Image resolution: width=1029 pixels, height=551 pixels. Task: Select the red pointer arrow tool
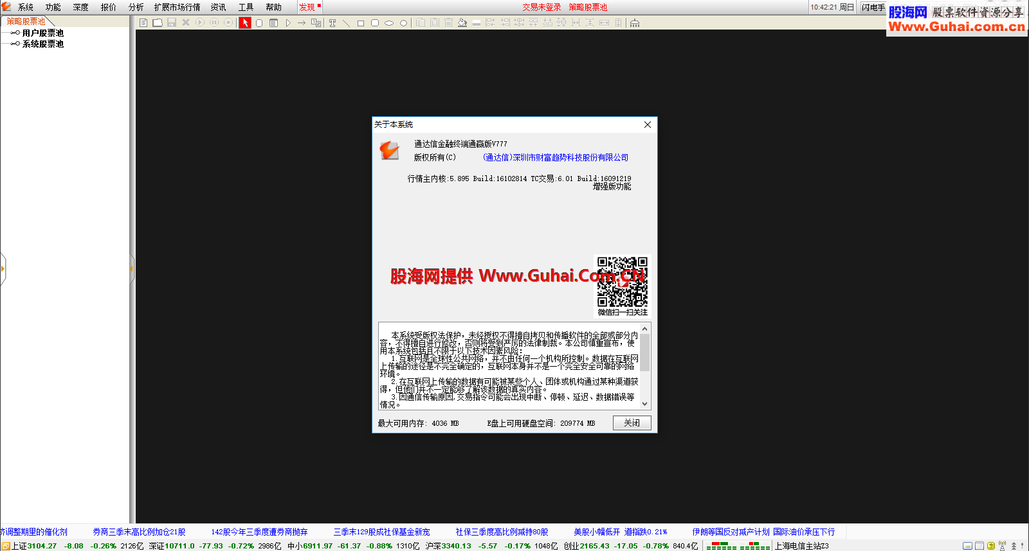point(245,22)
